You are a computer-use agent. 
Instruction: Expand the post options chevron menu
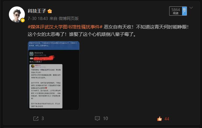191,8
